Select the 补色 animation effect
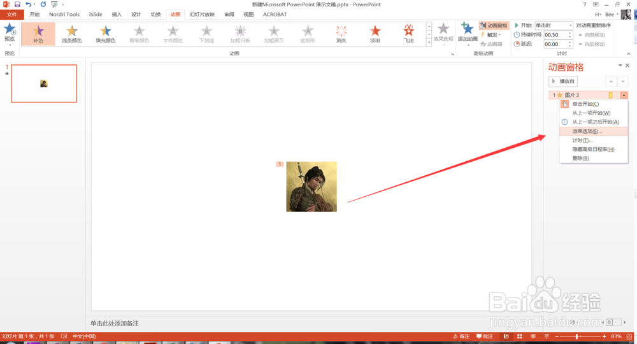Image resolution: width=637 pixels, height=344 pixels. pyautogui.click(x=38, y=34)
